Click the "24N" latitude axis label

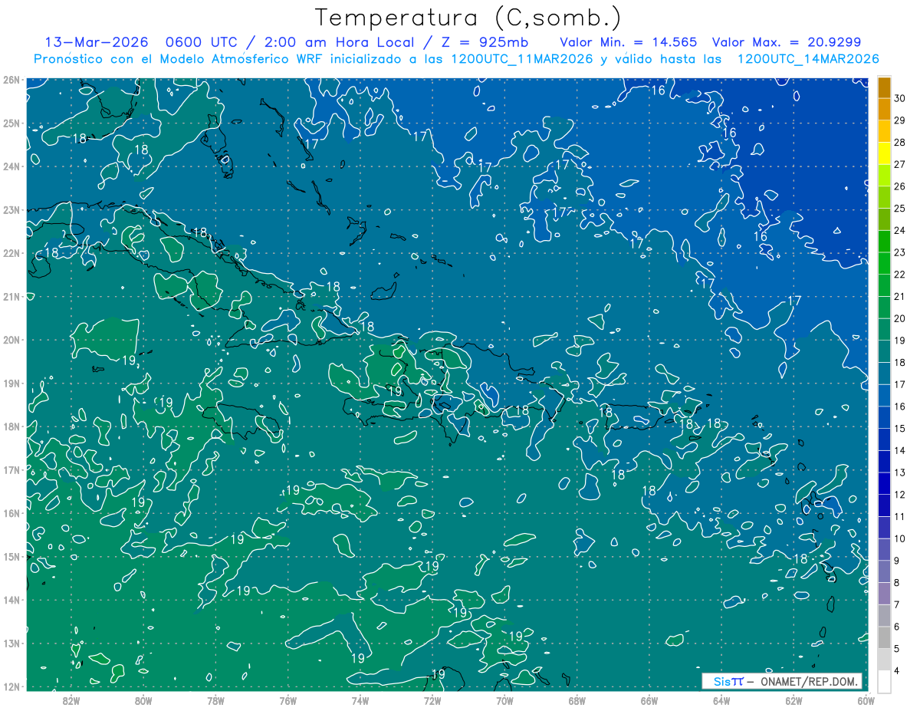(x=11, y=166)
